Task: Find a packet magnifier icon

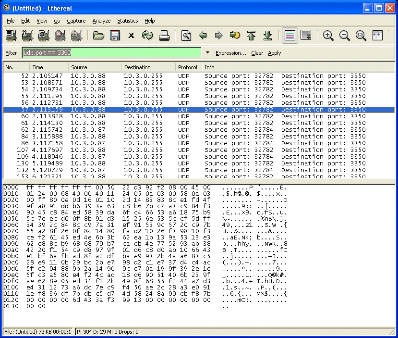Action: 186,35
